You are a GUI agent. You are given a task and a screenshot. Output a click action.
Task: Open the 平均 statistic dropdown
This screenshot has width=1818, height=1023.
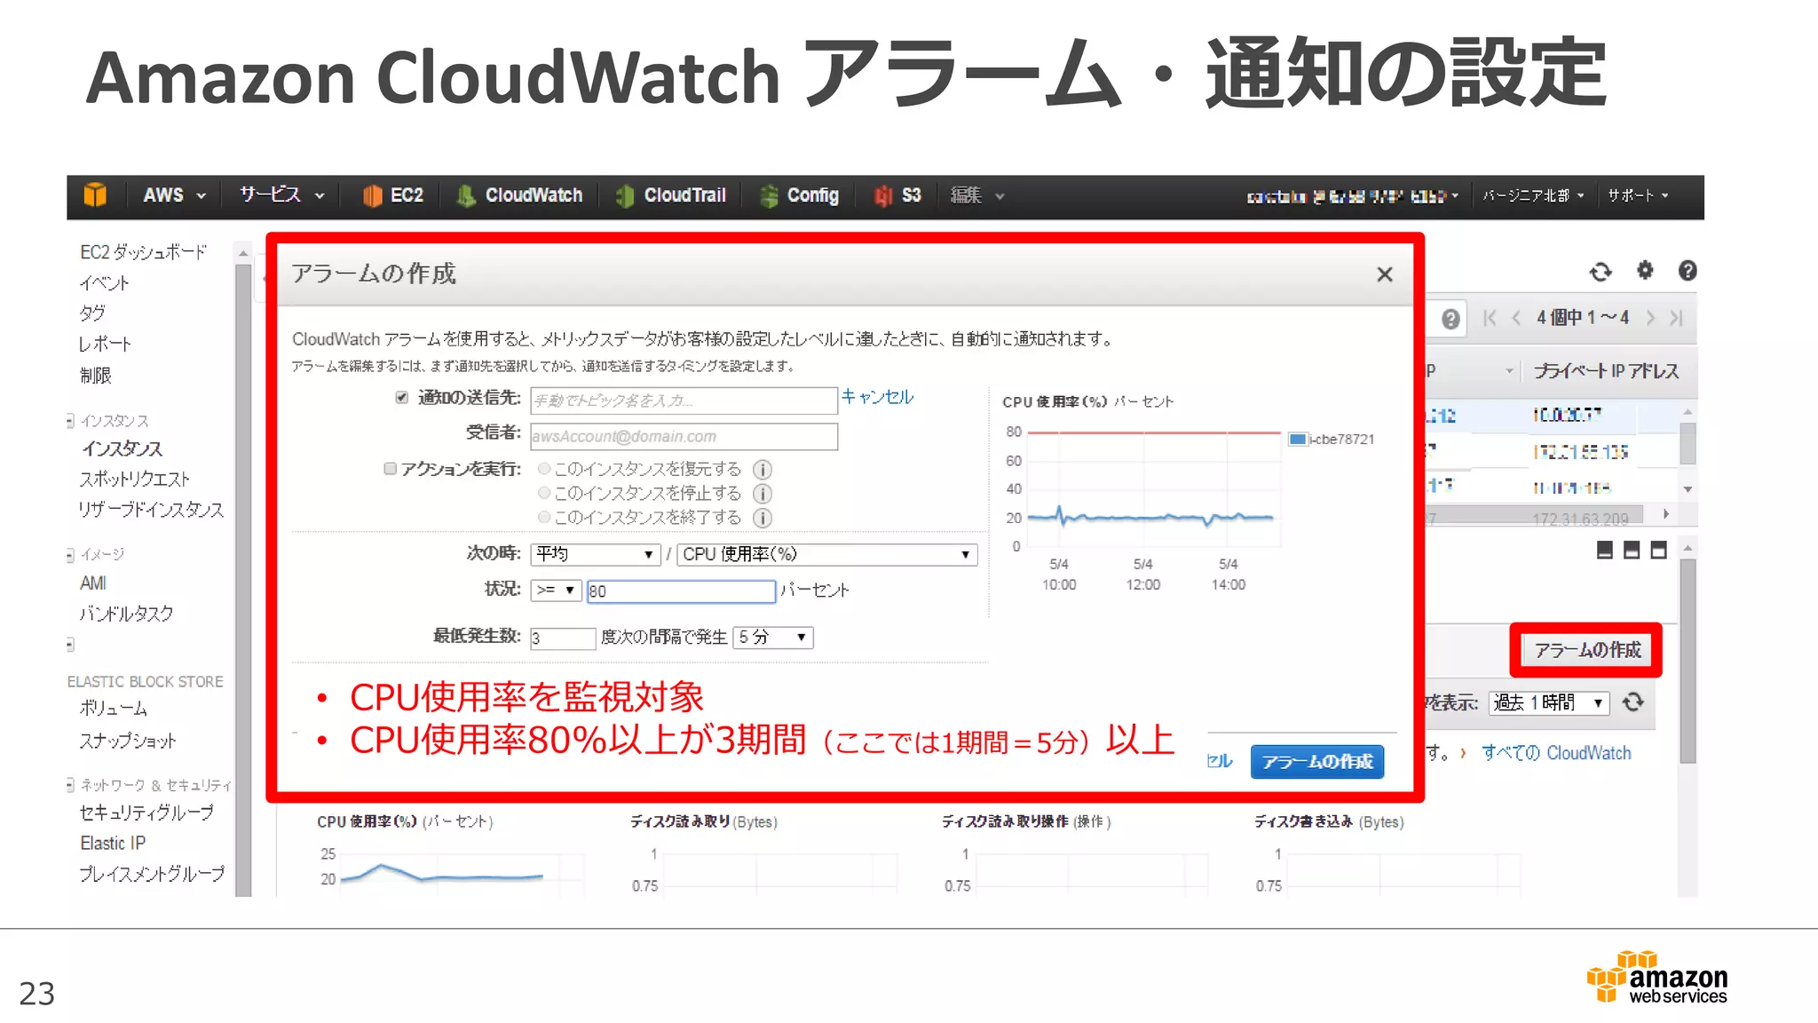[x=596, y=554]
